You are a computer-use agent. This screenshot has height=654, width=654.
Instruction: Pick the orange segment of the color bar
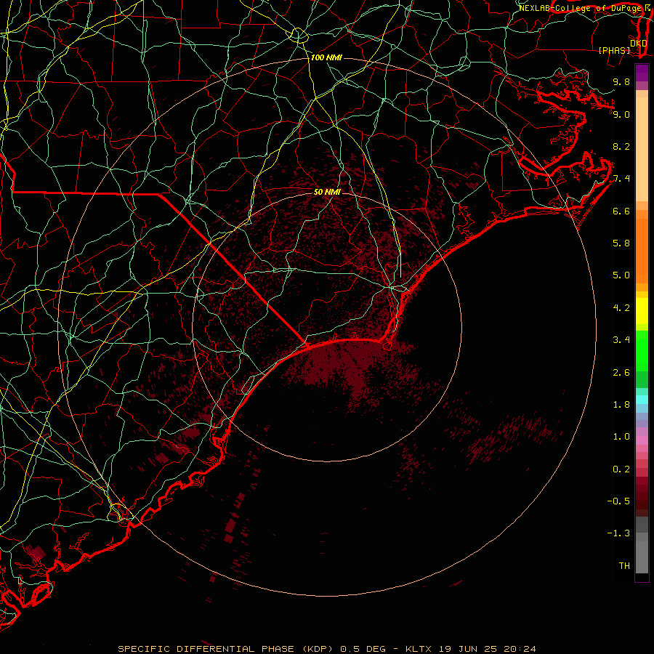coord(642,251)
